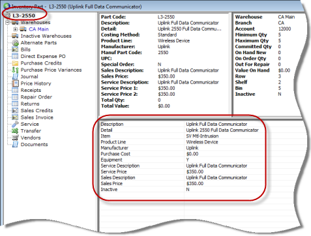Click the Journal notebook icon

15,76
